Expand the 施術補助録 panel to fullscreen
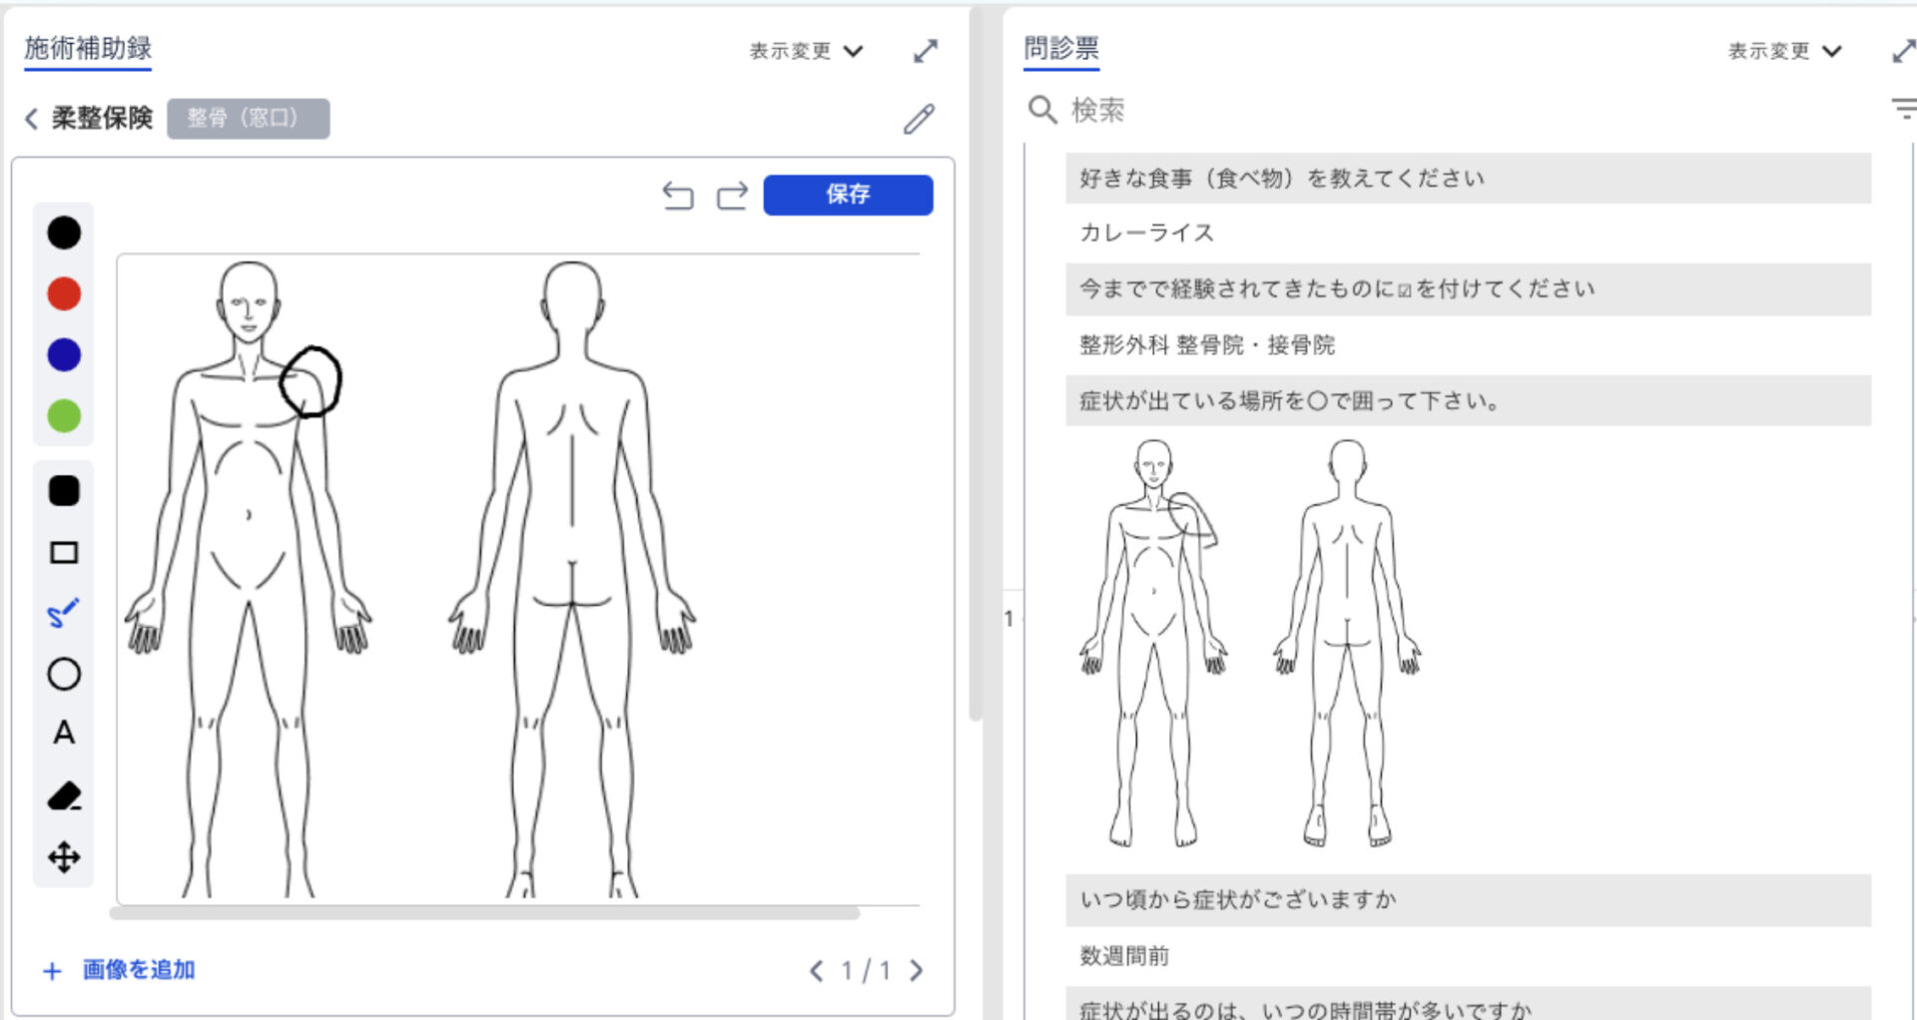The height and width of the screenshot is (1020, 1917). click(925, 50)
